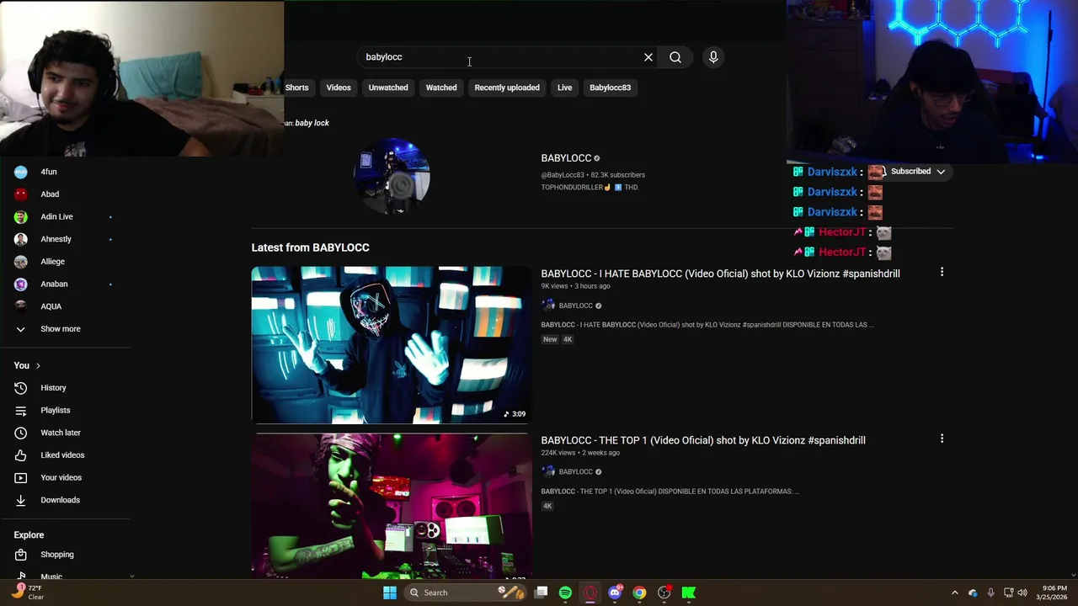1078x606 pixels.
Task: Click BABYLOCC uploader under THE TOP 1
Action: [575, 472]
